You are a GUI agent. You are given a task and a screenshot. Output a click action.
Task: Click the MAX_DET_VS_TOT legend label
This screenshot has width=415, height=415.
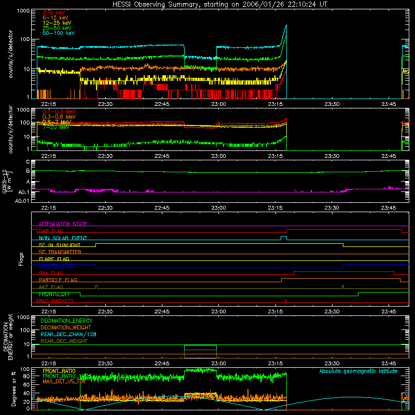coord(64,381)
